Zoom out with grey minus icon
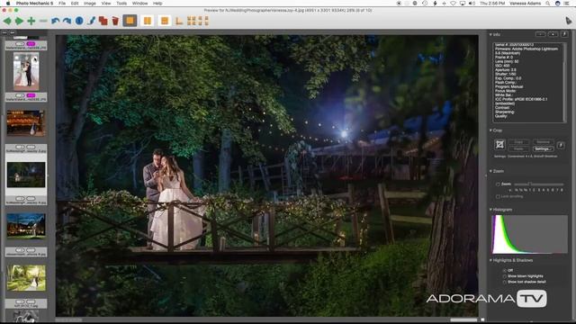This screenshot has height=324, width=576. tap(43, 21)
